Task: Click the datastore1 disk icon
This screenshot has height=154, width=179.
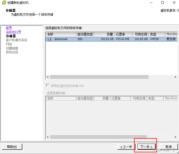Action: coord(50,39)
